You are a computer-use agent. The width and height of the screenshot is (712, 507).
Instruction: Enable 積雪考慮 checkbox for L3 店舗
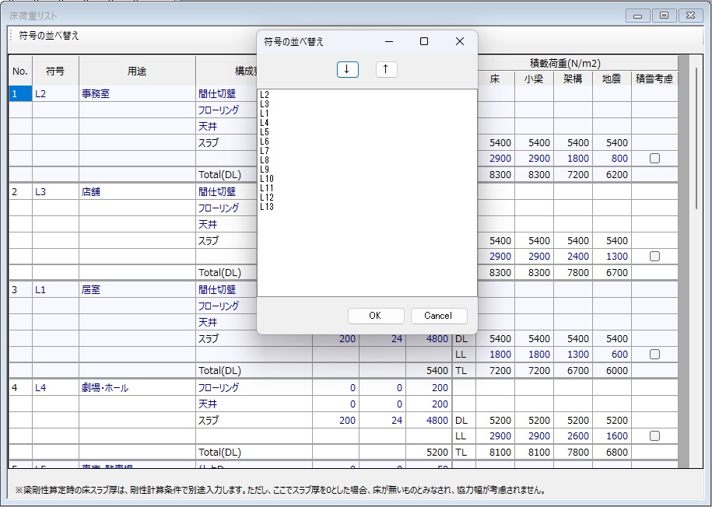pyautogui.click(x=654, y=257)
